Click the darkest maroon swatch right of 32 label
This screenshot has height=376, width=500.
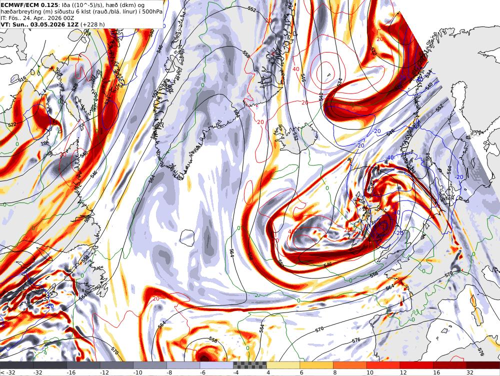coord(483,365)
